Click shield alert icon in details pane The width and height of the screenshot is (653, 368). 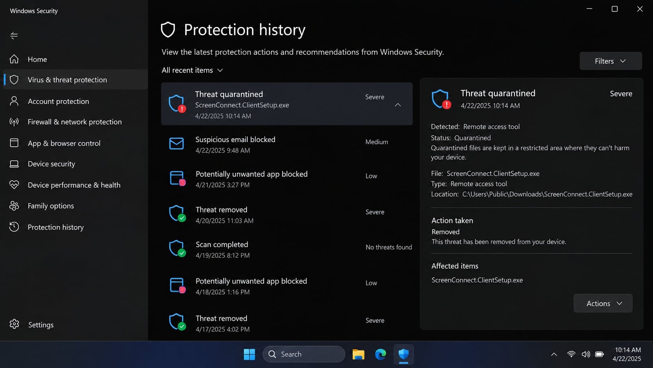(x=441, y=99)
